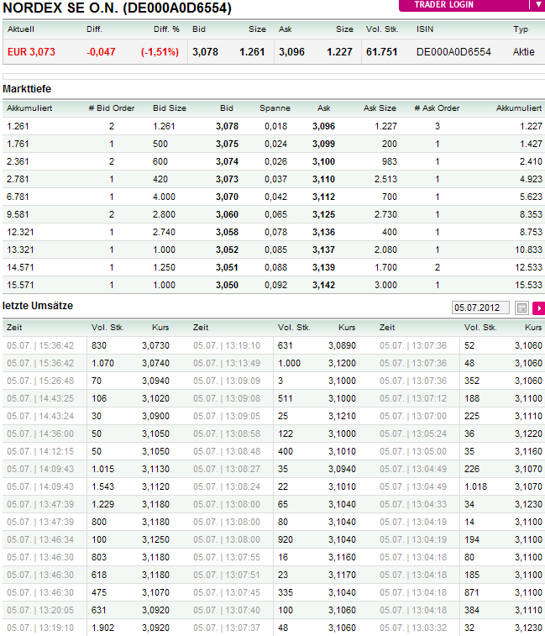The image size is (545, 636).
Task: Click trade volume 920
Action: pyautogui.click(x=286, y=540)
